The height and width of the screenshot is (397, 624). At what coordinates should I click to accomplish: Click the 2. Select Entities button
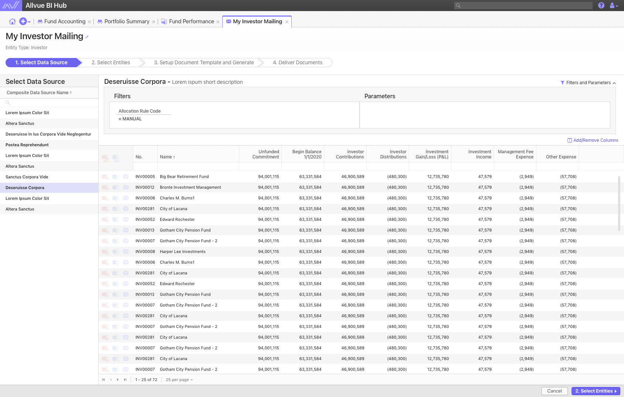pyautogui.click(x=596, y=391)
